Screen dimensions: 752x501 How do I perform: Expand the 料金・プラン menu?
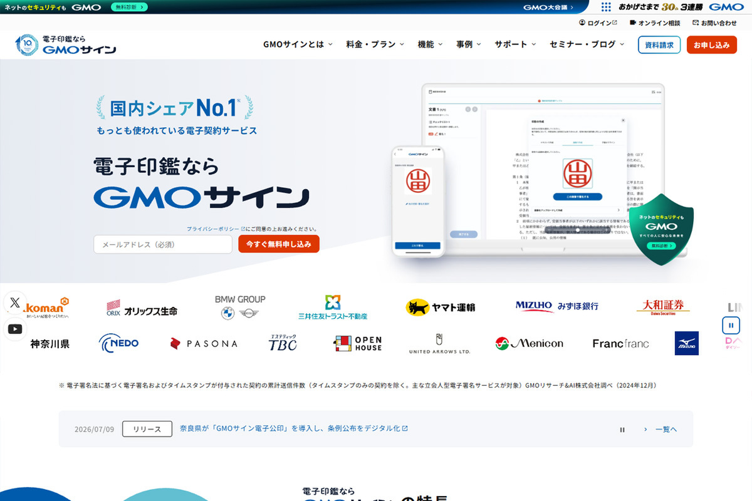pyautogui.click(x=375, y=44)
